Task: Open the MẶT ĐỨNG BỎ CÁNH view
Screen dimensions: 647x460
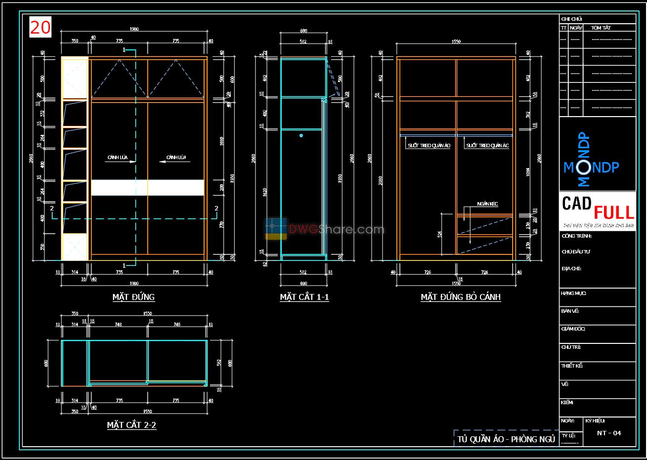Action: 461,297
